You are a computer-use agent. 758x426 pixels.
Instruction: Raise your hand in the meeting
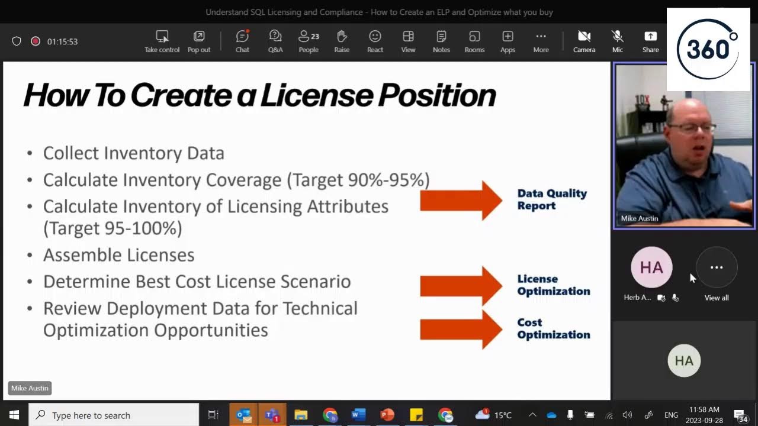[342, 41]
